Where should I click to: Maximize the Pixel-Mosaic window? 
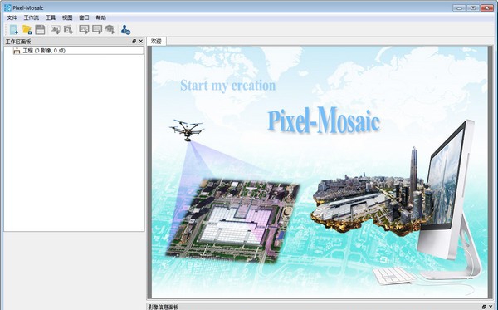point(473,7)
